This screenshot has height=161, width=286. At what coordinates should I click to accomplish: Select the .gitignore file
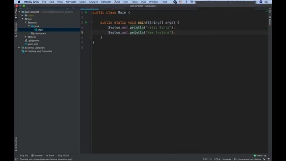[34, 41]
